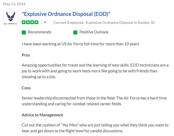Click the first green star in rating
This screenshot has width=174, height=136.
[x=24, y=23]
